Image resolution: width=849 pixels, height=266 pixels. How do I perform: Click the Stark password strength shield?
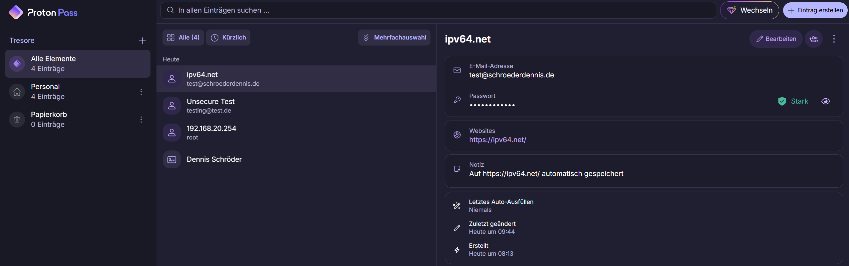(782, 101)
